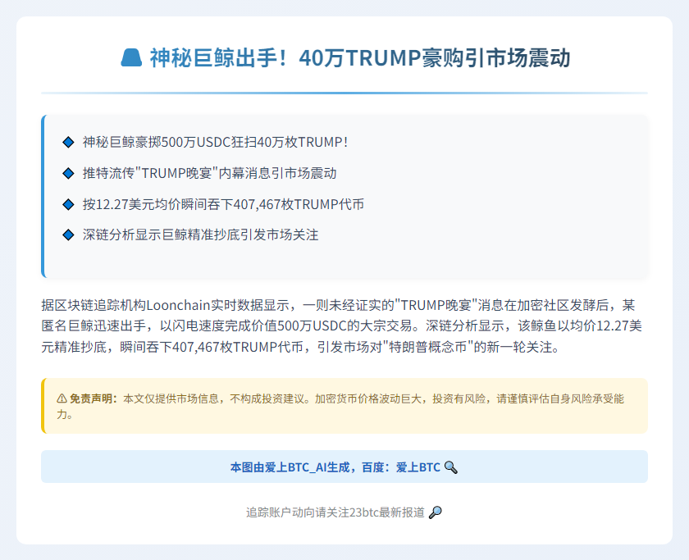
Task: Click the blue whale icon beside the headline
Action: (131, 58)
